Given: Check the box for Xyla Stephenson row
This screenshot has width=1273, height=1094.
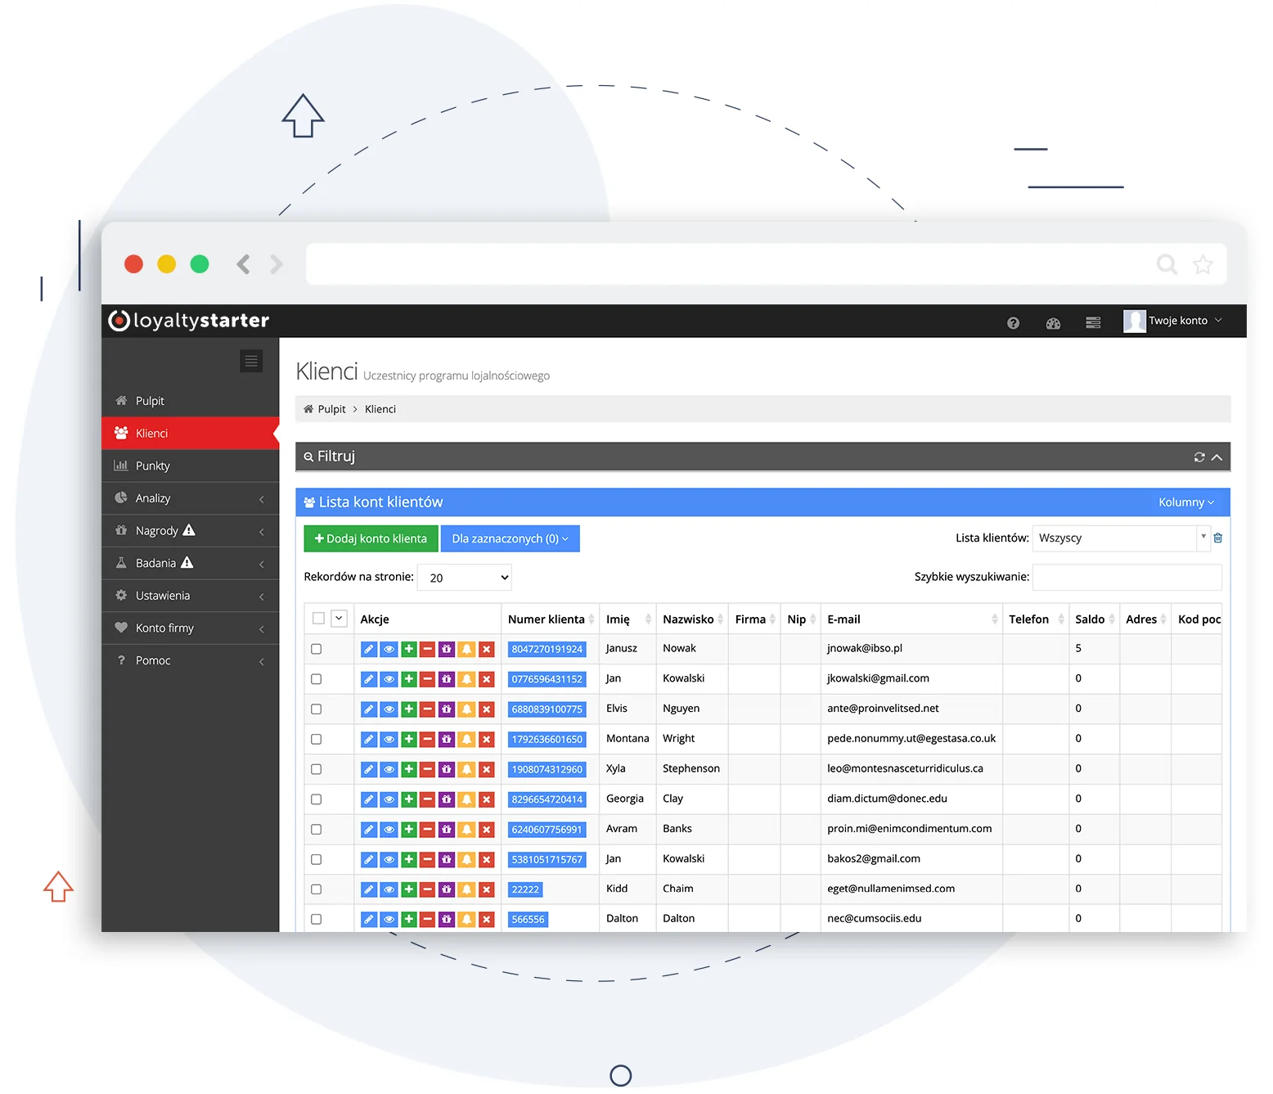Looking at the screenshot, I should pos(316,769).
